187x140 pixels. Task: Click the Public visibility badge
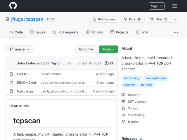click(51, 19)
